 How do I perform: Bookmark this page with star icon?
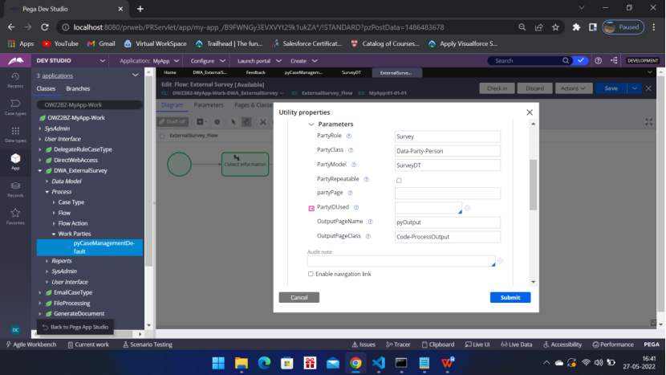tap(555, 27)
